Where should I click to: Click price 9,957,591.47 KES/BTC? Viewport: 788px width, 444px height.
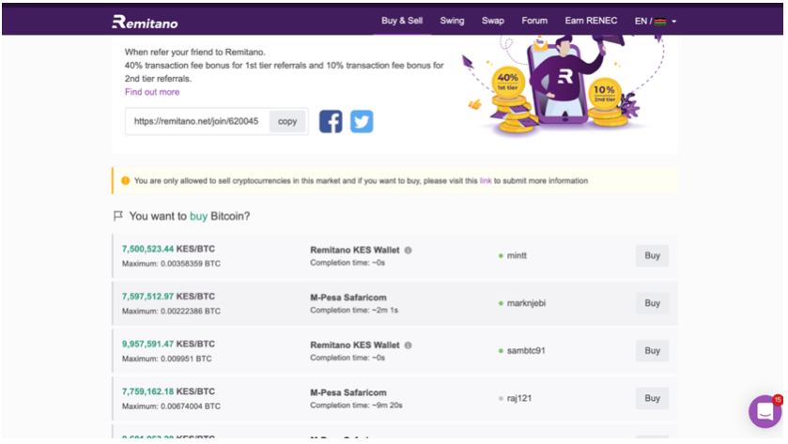coord(168,344)
